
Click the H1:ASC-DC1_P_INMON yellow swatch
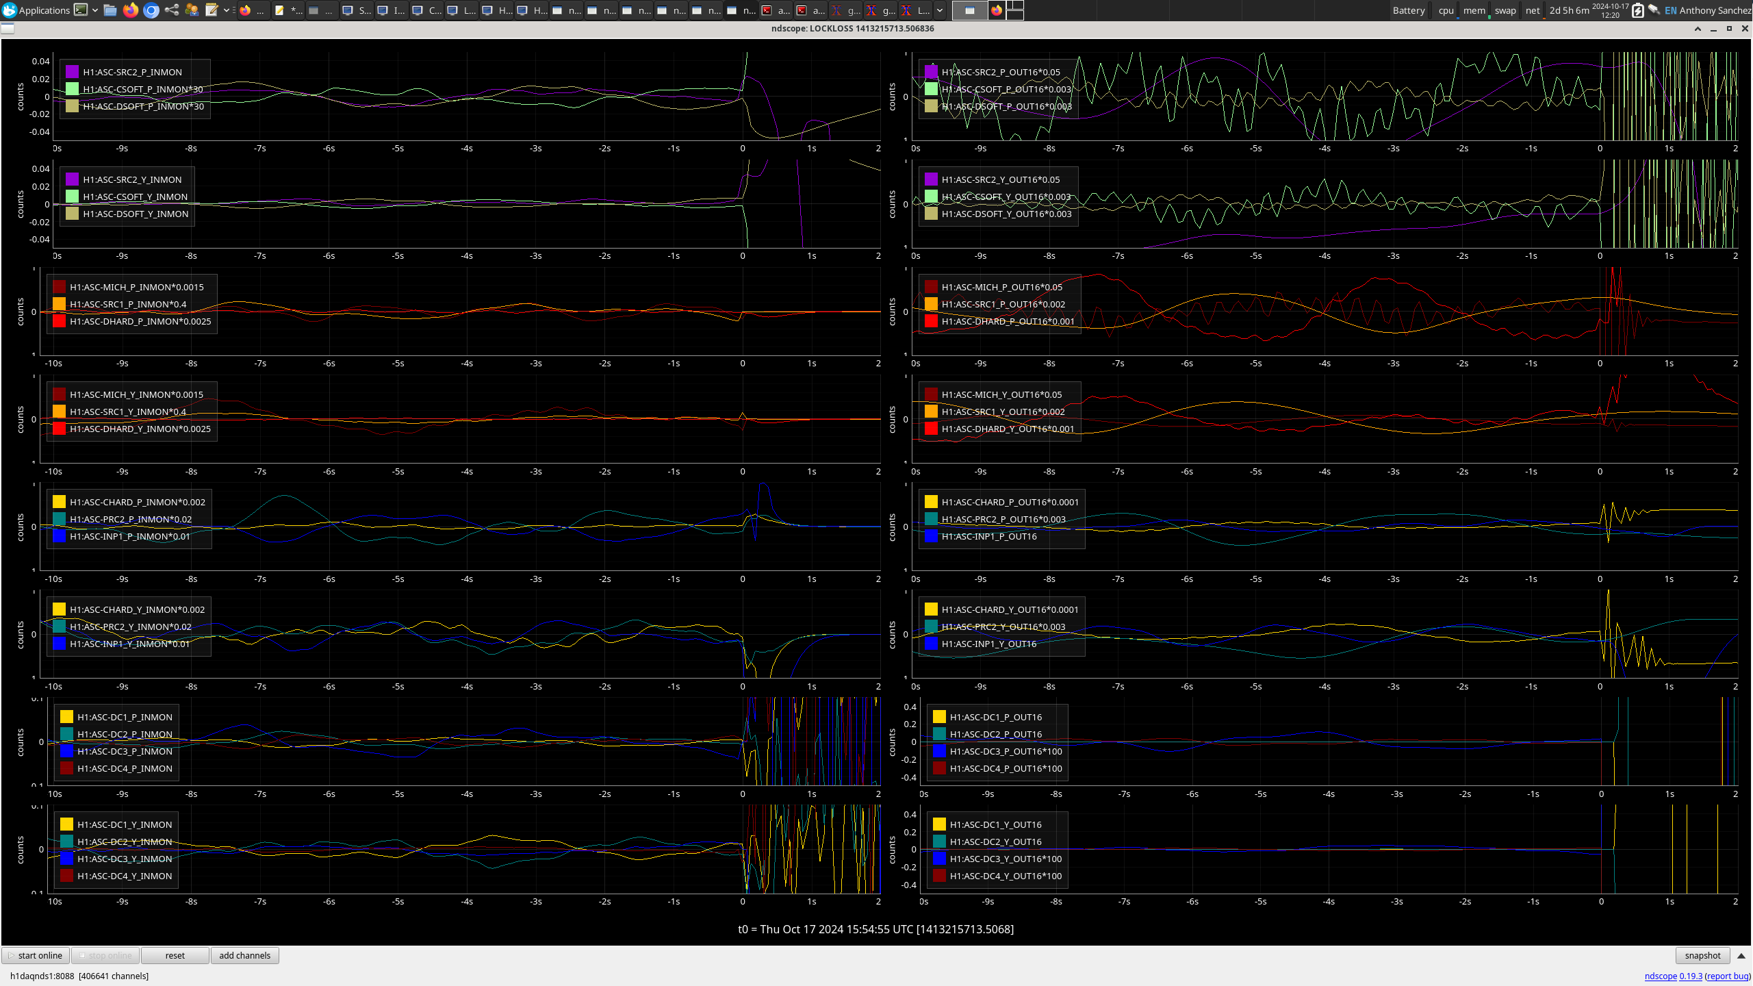(x=67, y=716)
